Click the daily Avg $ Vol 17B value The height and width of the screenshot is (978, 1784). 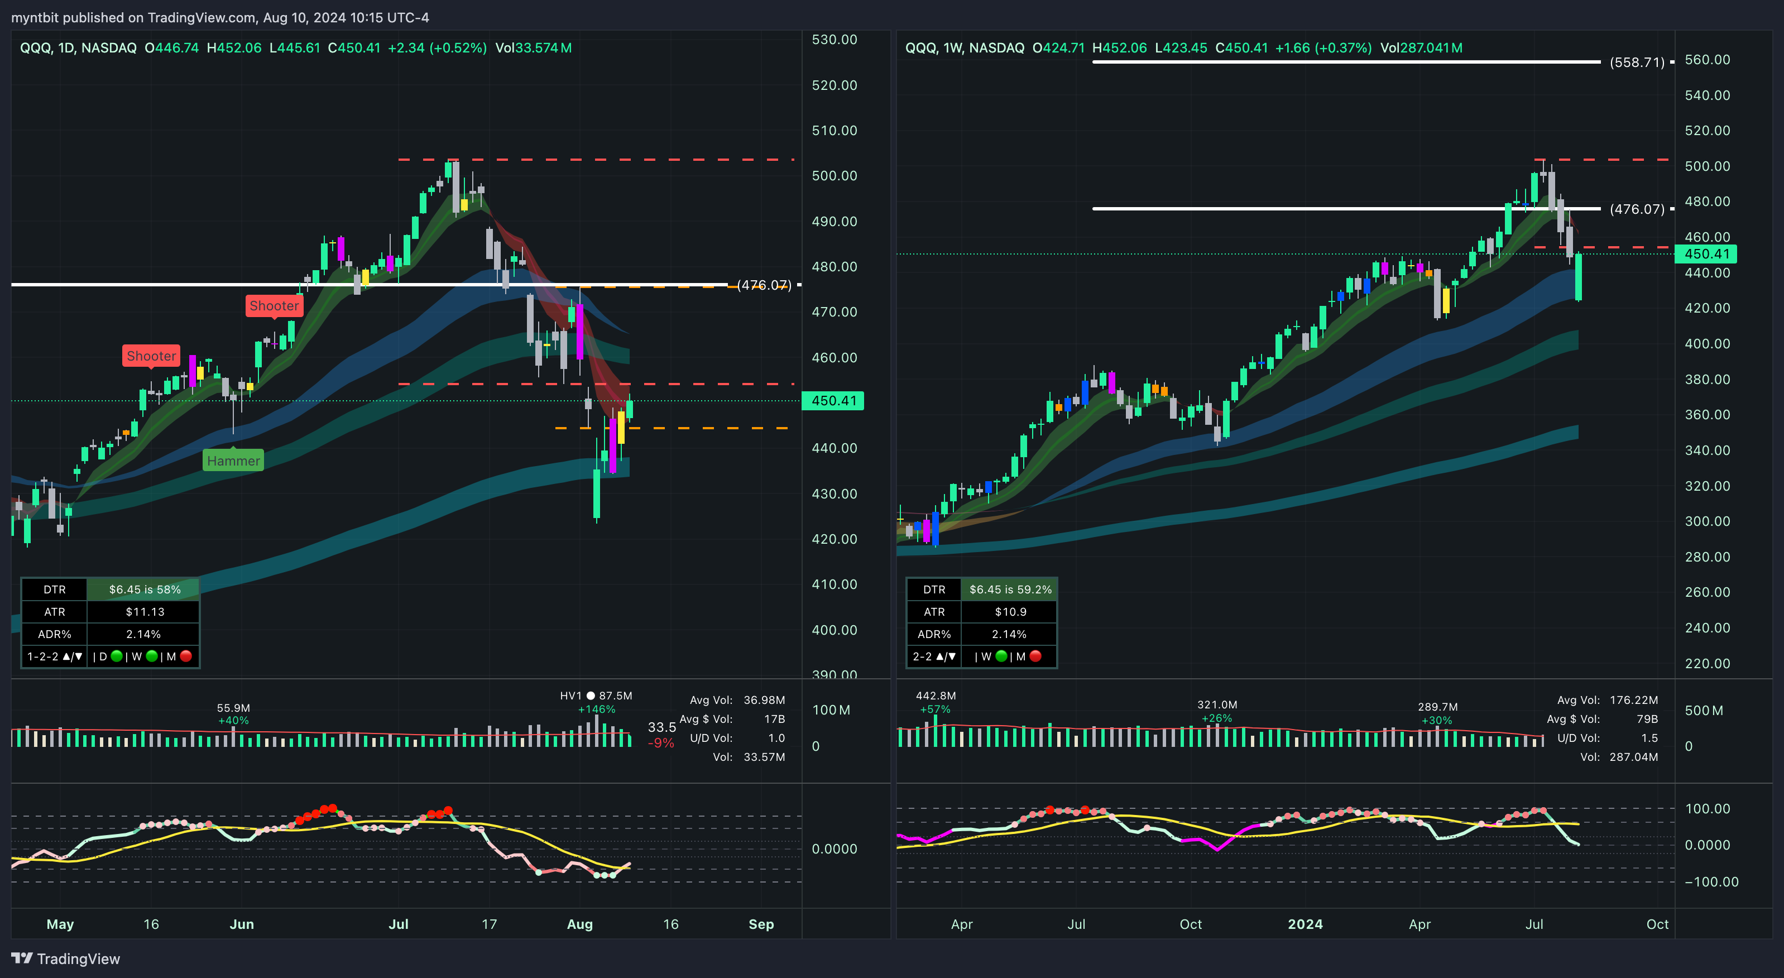(774, 719)
